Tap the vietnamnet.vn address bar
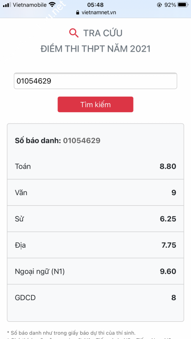The height and width of the screenshot is (339, 191). coord(96,12)
